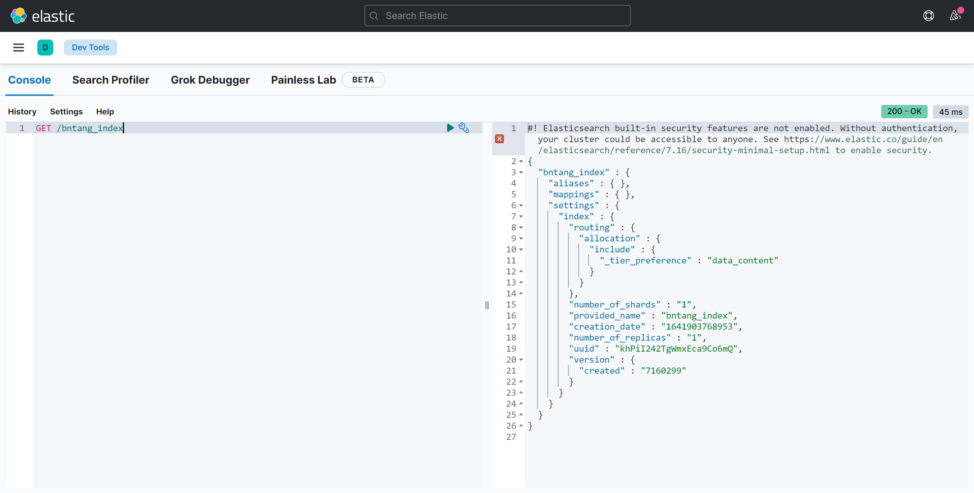This screenshot has height=493, width=974.
Task: Open the Settings panel
Action: [x=66, y=112]
